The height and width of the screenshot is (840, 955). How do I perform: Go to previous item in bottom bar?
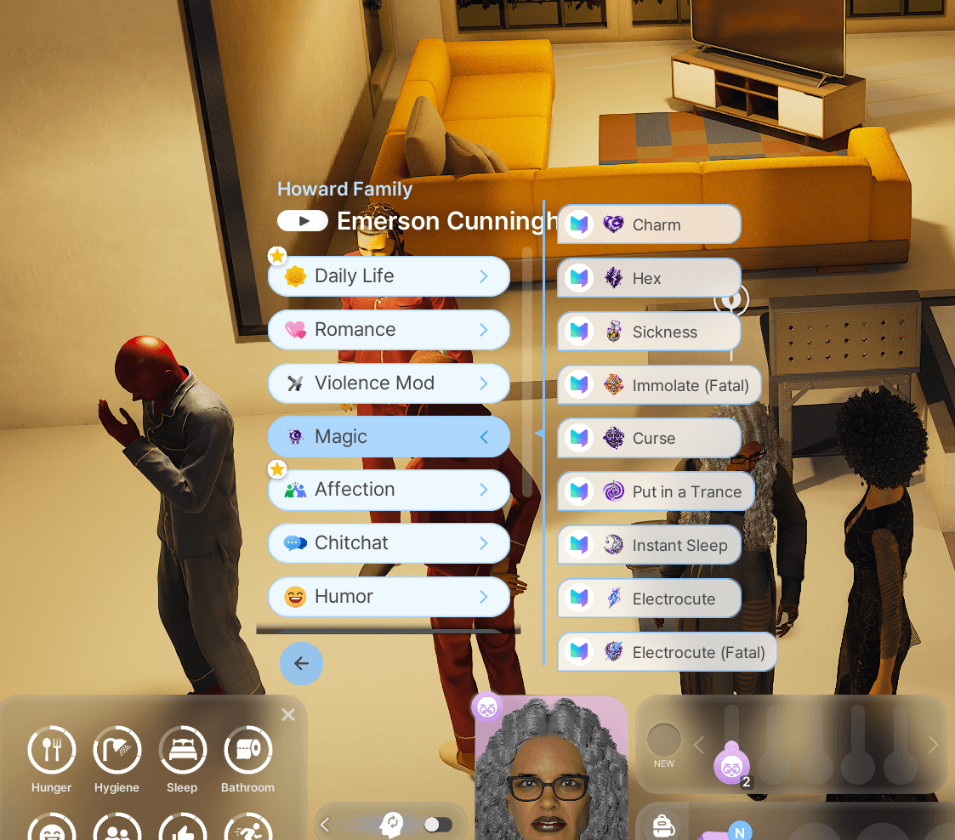click(x=325, y=825)
